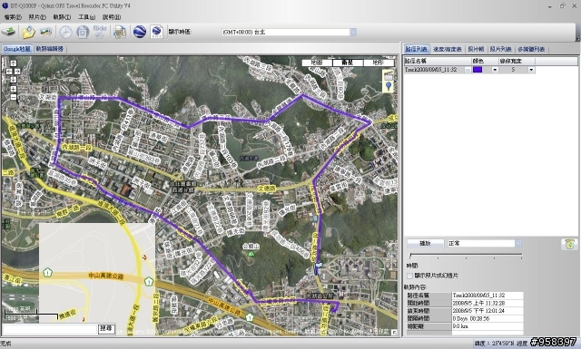The height and width of the screenshot is (349, 581).
Task: Open the track color dropdown arrow
Action: coord(495,70)
